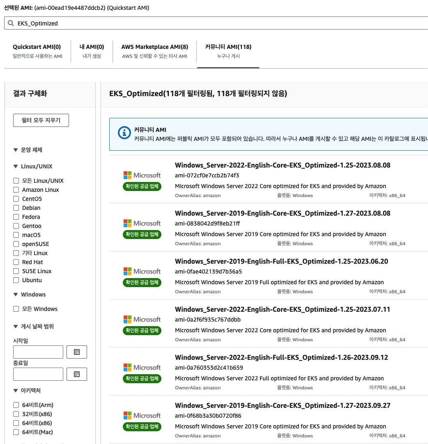Screen dimensions: 428x444
Task: Toggle the Fedora checkbox
Action: click(16, 217)
